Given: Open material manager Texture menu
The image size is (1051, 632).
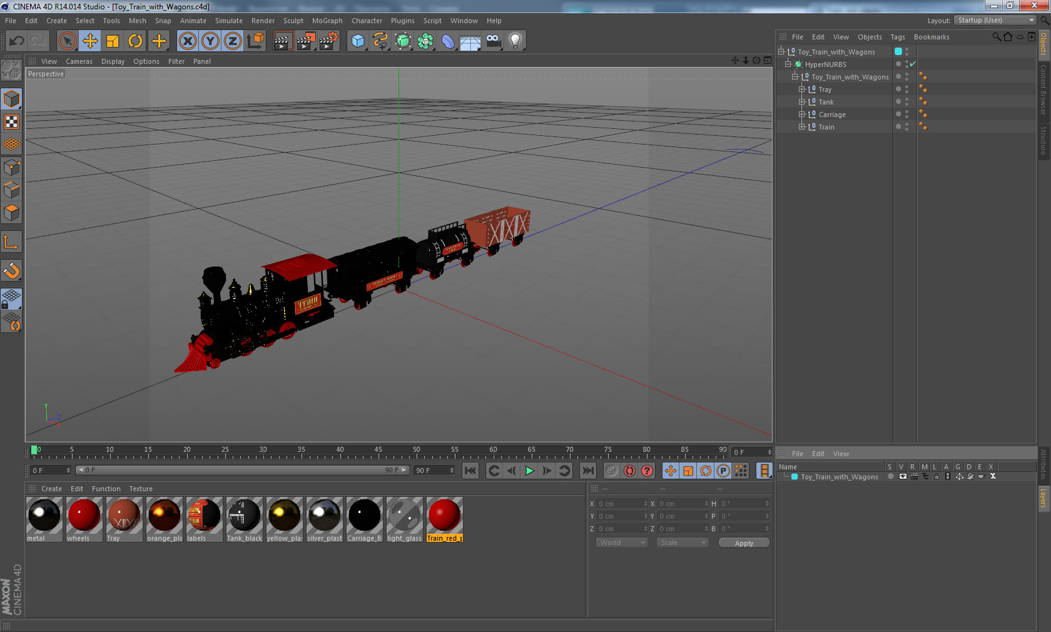Looking at the screenshot, I should click(141, 489).
